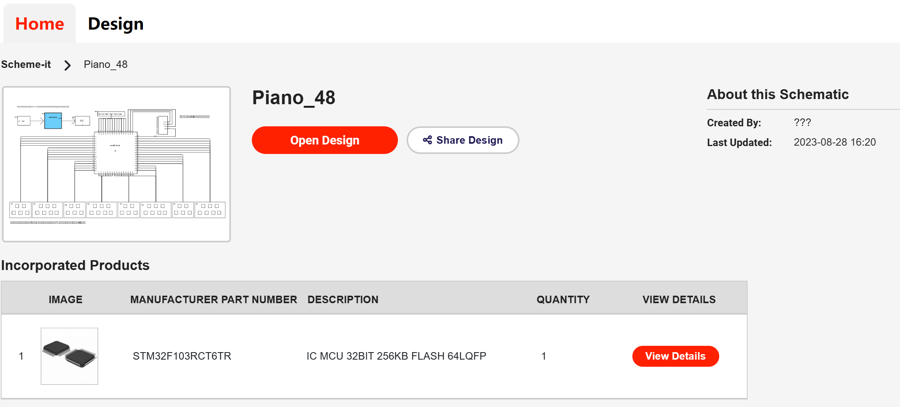Click the Manufacturer Part Number column header
This screenshot has width=900, height=407.
214,300
